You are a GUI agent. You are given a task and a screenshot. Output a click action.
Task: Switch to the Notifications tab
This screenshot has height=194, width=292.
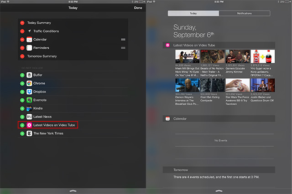tap(245, 13)
